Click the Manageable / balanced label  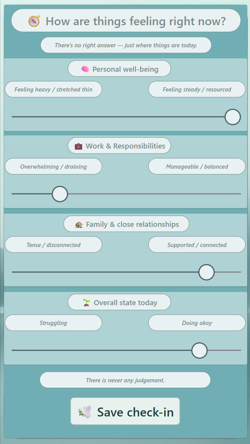pos(197,166)
